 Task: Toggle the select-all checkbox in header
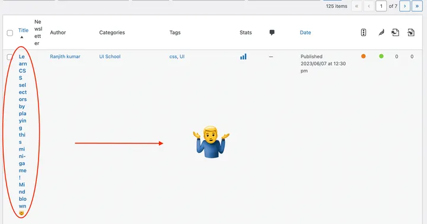pyautogui.click(x=10, y=33)
